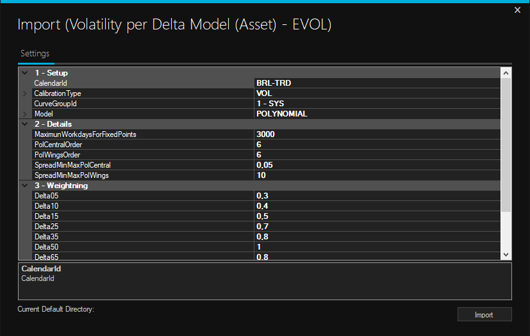Click the PolCentralOrder value field
The width and height of the screenshot is (530, 336).
(376, 145)
